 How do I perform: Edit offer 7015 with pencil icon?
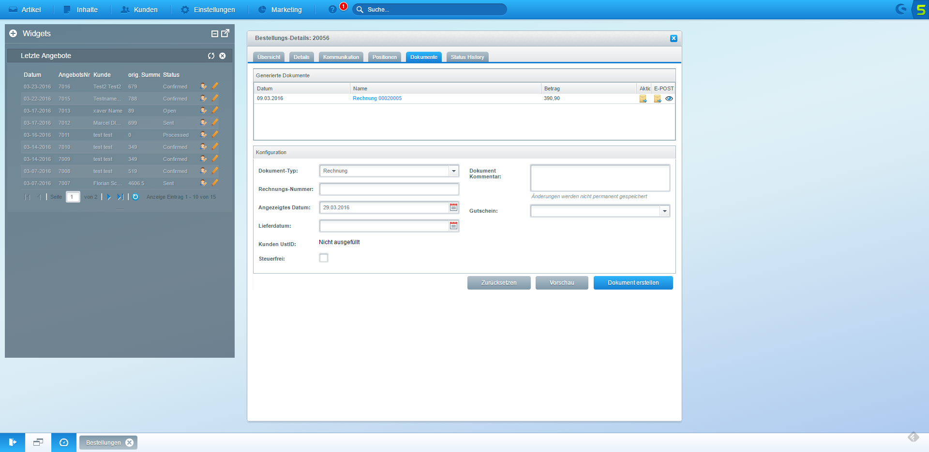(x=215, y=98)
